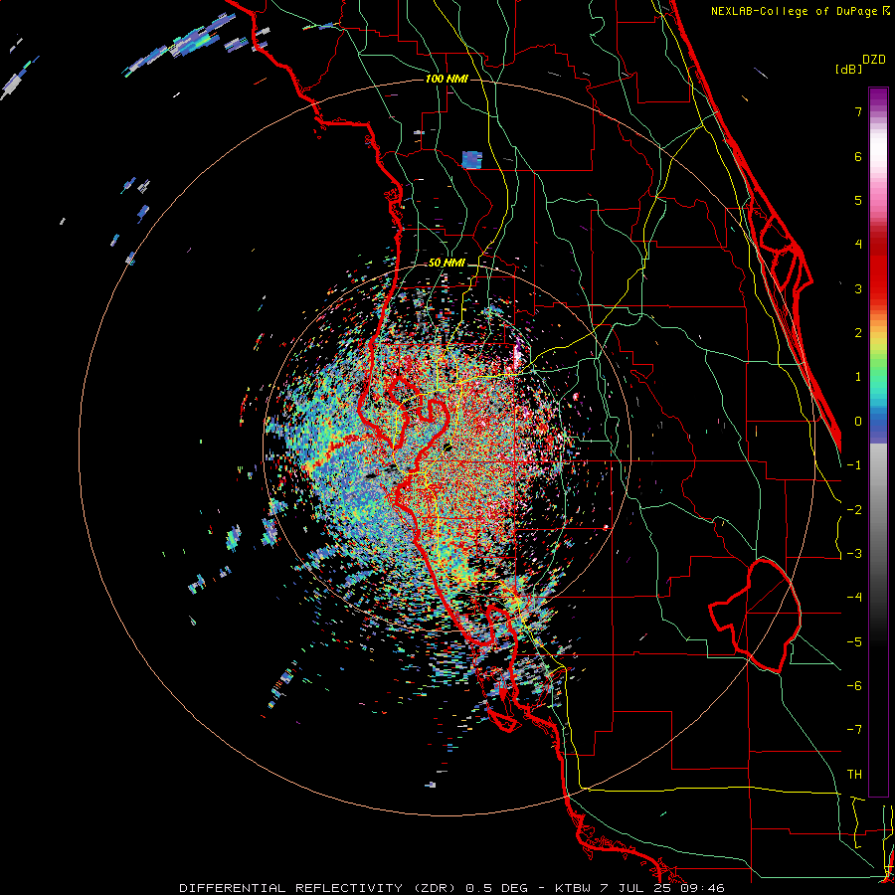Click the -5 dB scale value
Screen dimensions: 895x895
click(854, 642)
